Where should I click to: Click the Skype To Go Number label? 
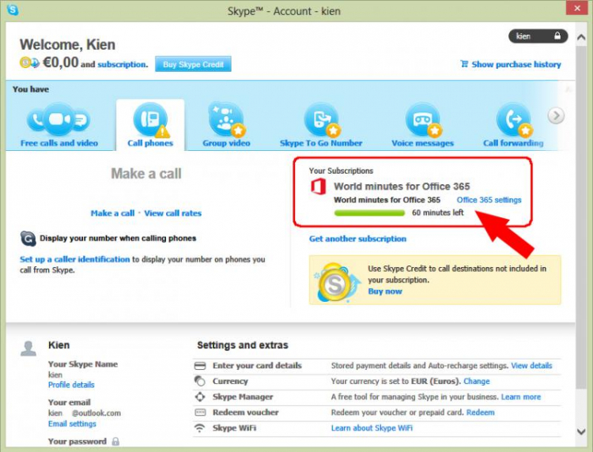(x=321, y=143)
